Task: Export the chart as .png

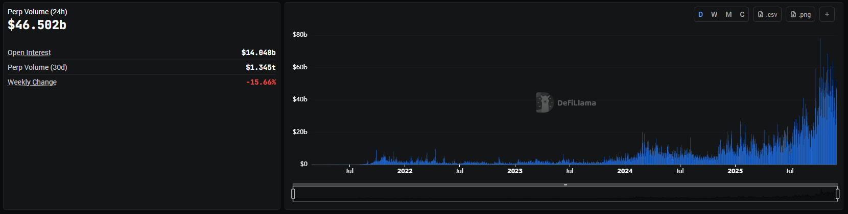Action: pos(800,14)
